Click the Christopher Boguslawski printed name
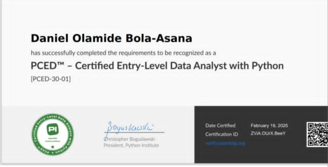The width and height of the screenshot is (328, 167). click(129, 139)
